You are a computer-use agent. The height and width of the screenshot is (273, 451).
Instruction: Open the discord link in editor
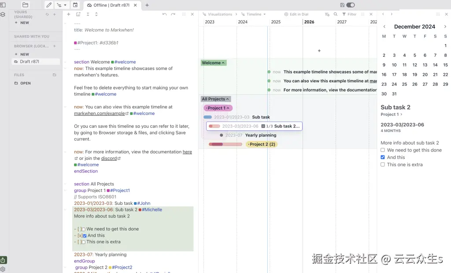(x=109, y=158)
